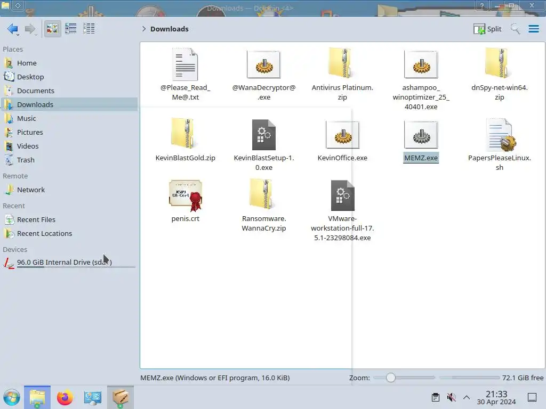
Task: Click the KevinBlastGold.zip filename label
Action: click(185, 158)
